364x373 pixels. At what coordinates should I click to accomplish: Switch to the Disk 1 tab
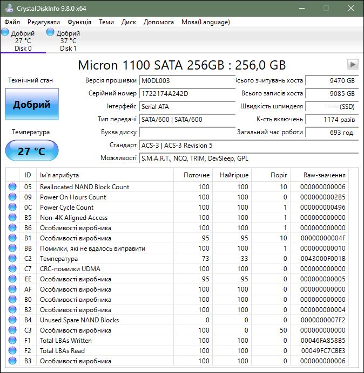point(68,40)
